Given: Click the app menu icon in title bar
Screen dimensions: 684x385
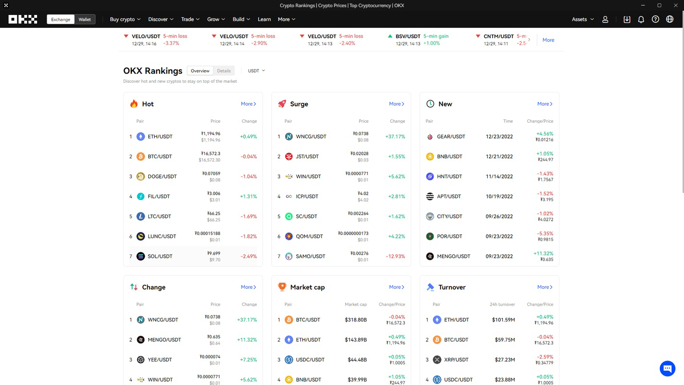Looking at the screenshot, I should [5, 5].
